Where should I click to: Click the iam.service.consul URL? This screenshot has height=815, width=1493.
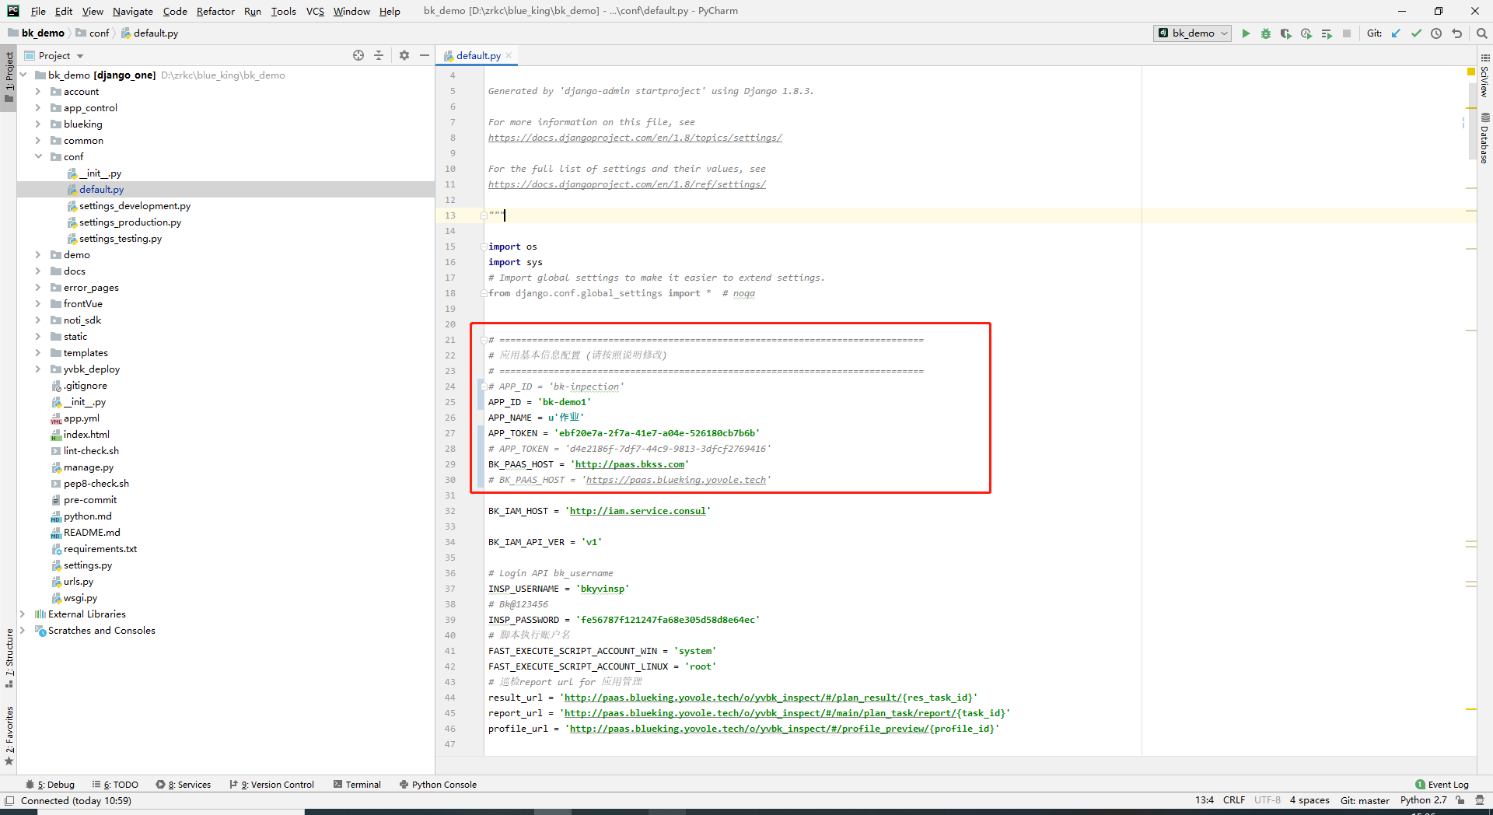tap(638, 511)
